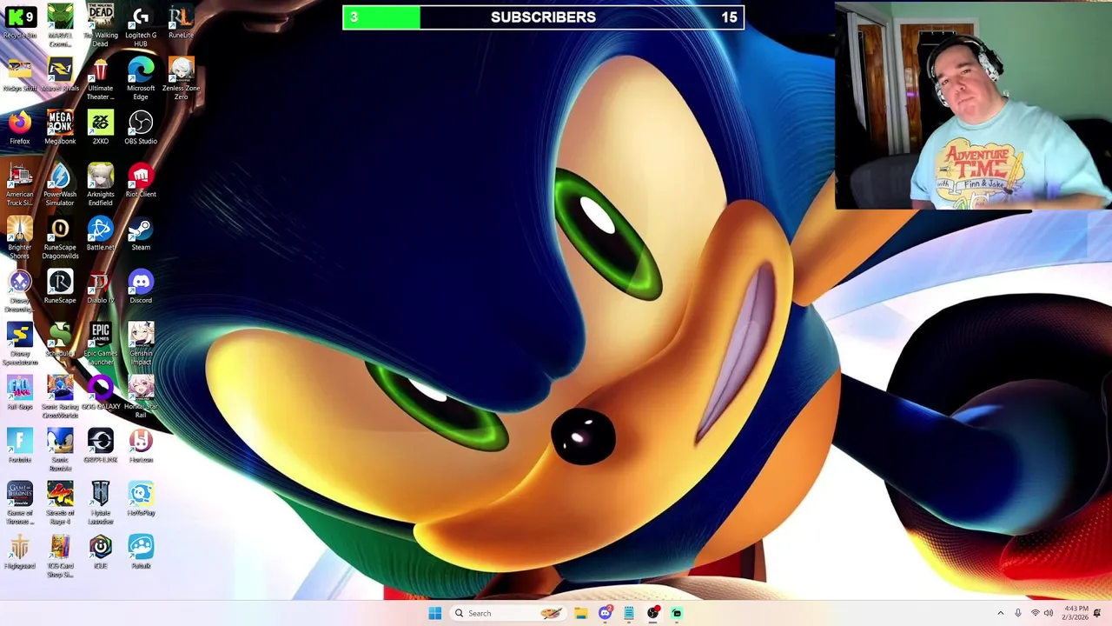Launch iCUE desktop icon
Image resolution: width=1112 pixels, height=626 pixels.
[x=100, y=552]
